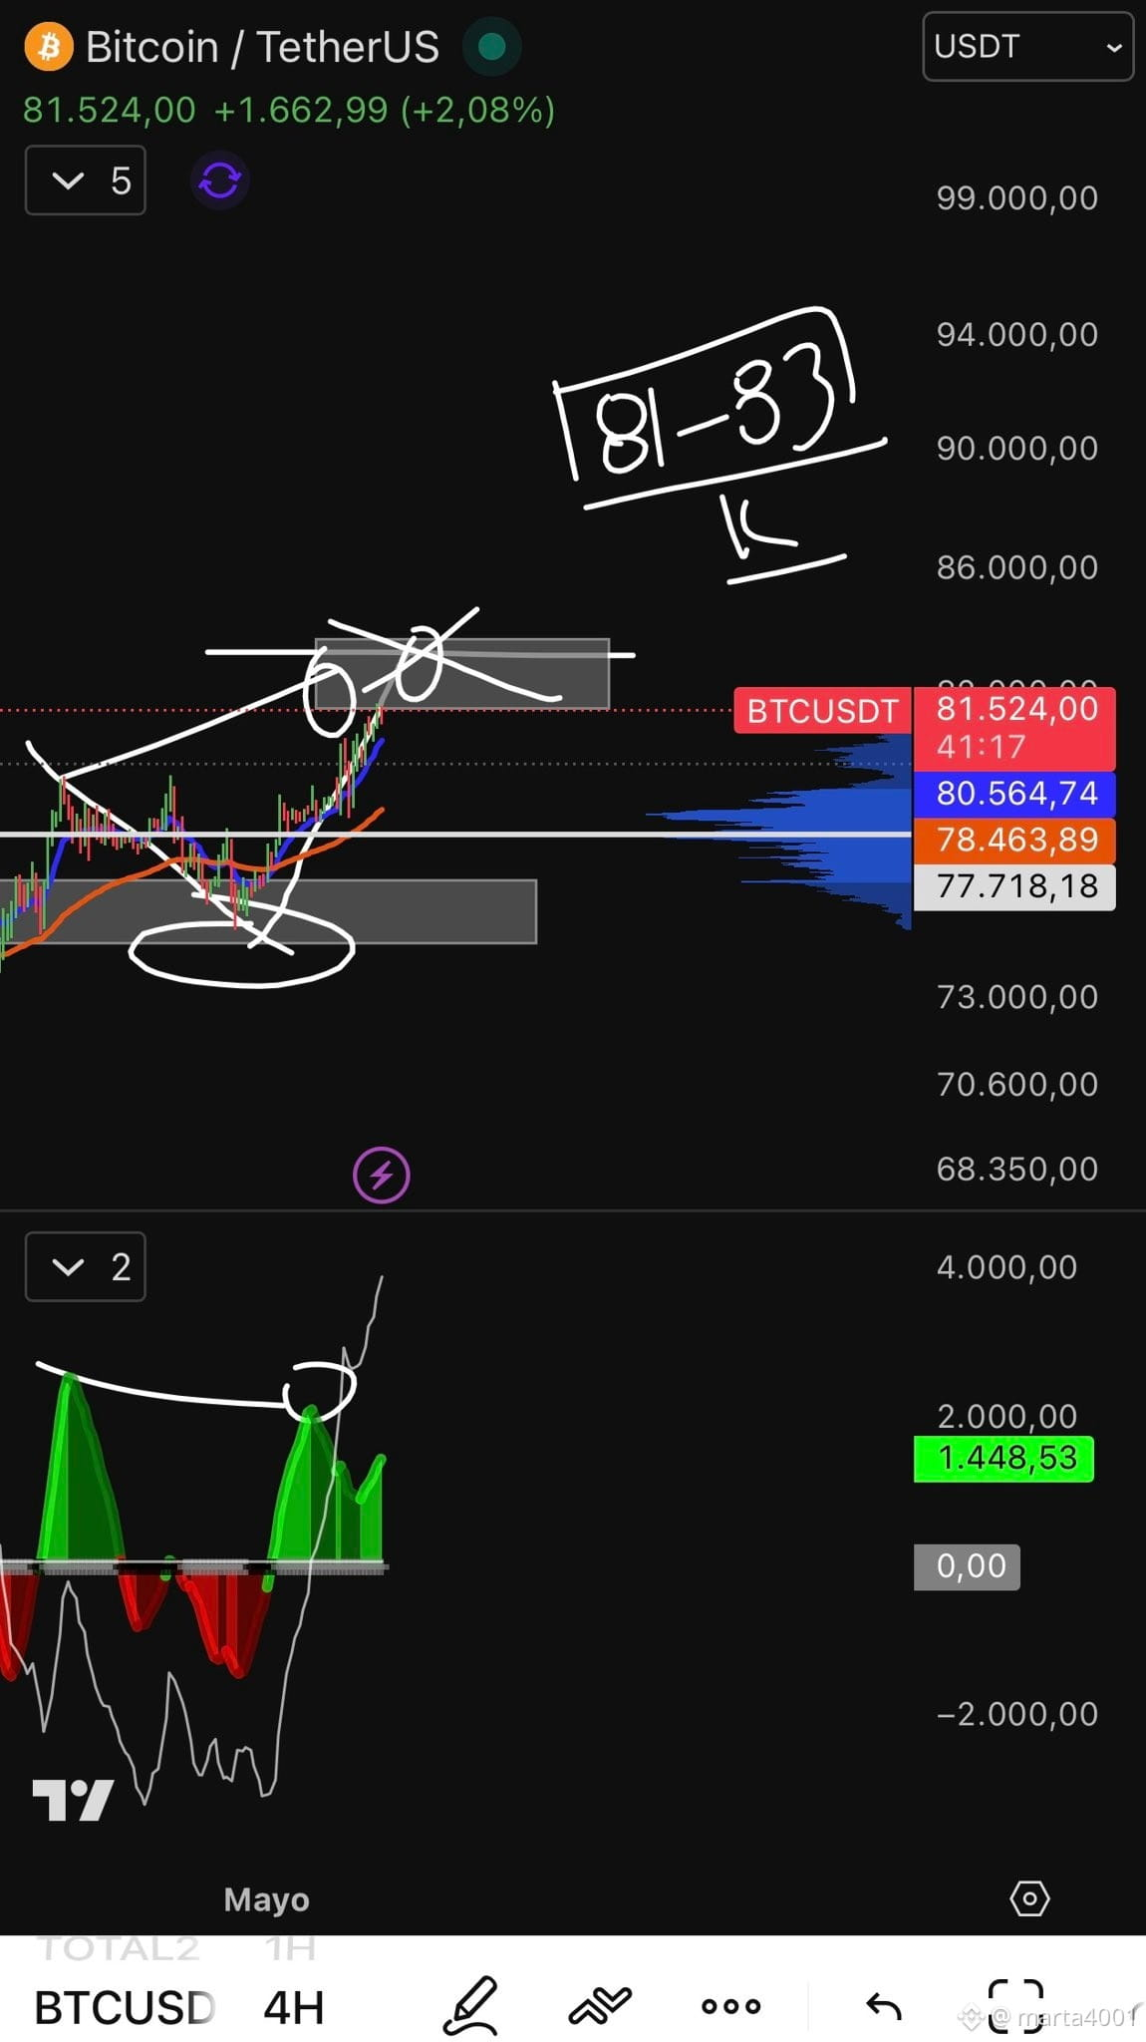Open the drawing tools pencil icon
1146x2042 pixels.
[x=470, y=2005]
